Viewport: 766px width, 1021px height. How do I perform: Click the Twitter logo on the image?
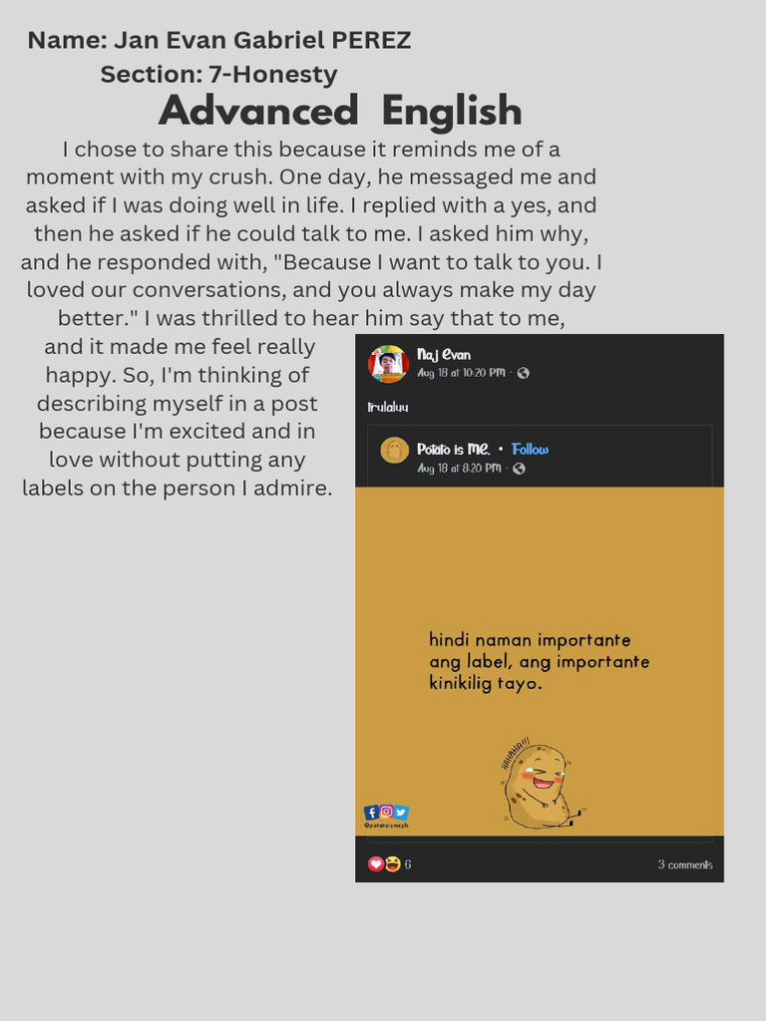[x=401, y=812]
